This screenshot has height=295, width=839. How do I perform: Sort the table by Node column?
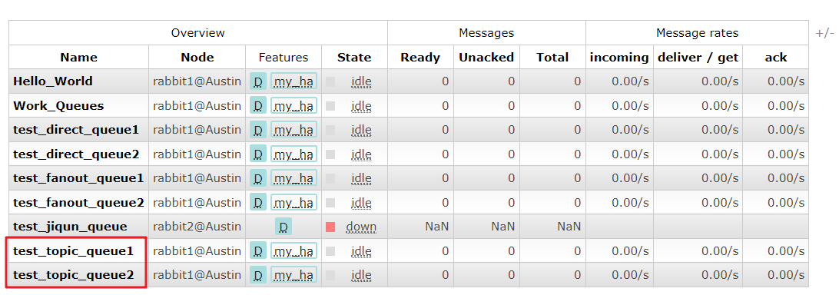197,58
